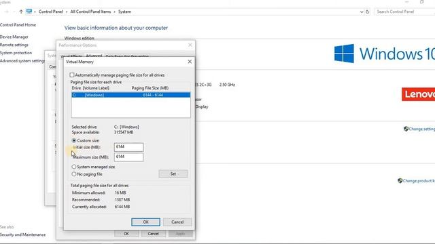Click the 'Recommended: 1387 MB' value
The image size is (435, 244).
pos(122,199)
